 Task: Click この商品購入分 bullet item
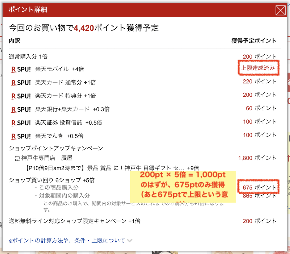point(57,188)
